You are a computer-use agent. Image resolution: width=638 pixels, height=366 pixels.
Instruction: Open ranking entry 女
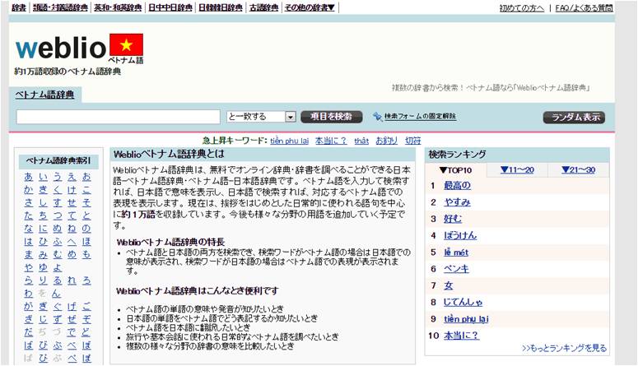449,285
